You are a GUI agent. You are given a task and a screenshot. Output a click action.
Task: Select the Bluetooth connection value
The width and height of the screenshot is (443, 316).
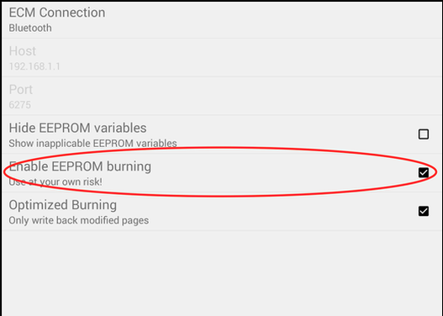tap(30, 28)
